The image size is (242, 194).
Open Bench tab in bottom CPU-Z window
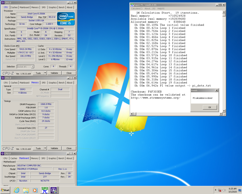tap(61, 158)
